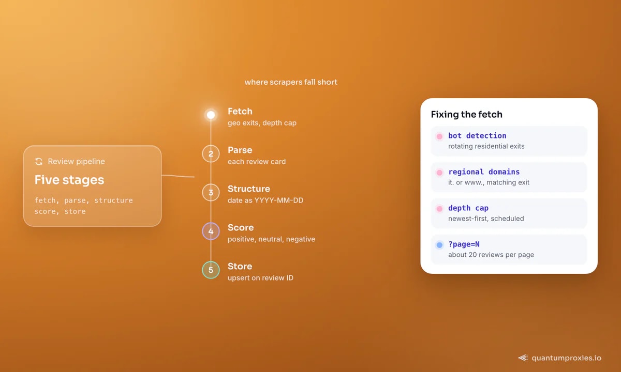Click the "positive, neutral, negative" description

(x=271, y=239)
